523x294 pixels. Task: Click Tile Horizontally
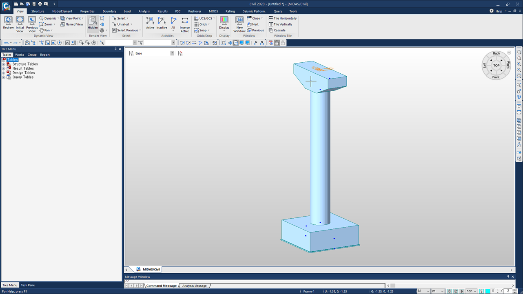pos(282,18)
